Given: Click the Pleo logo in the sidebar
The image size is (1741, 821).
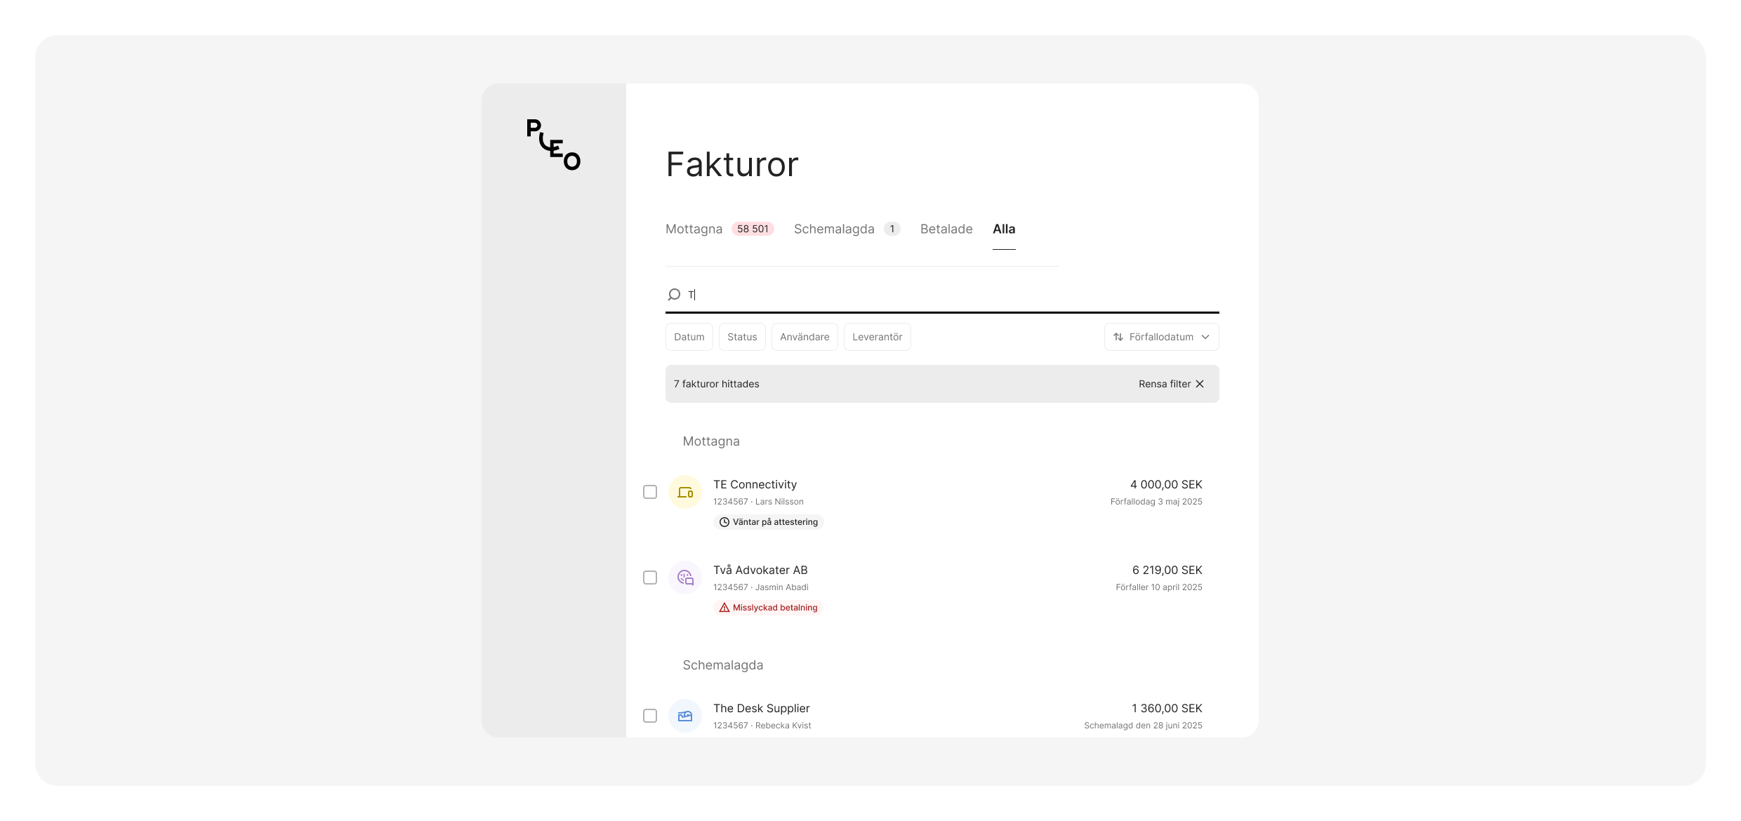Looking at the screenshot, I should tap(553, 145).
